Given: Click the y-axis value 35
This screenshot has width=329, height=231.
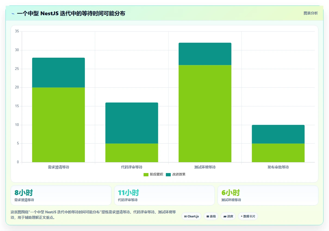Looking at the screenshot, I should click(x=17, y=31).
